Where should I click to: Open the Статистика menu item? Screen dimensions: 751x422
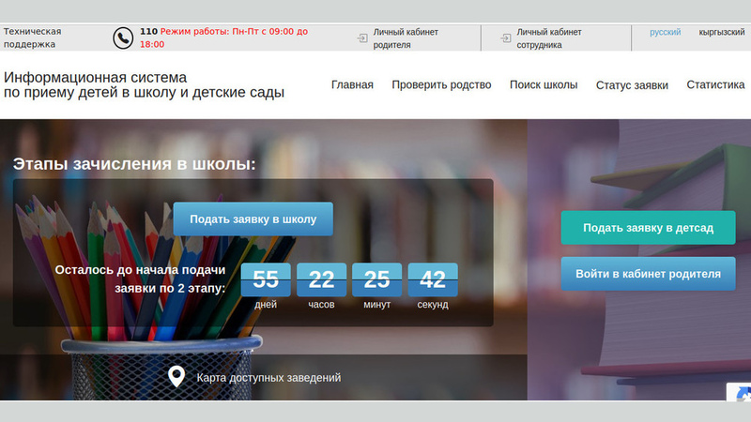point(715,84)
